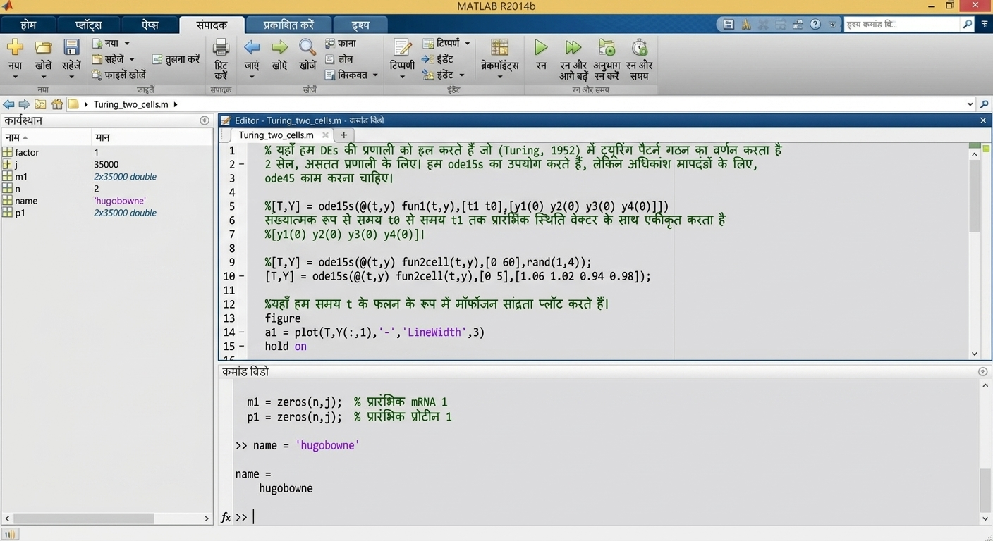
Task: Select the Turing_two_cells.m editor tab
Action: pyautogui.click(x=276, y=135)
